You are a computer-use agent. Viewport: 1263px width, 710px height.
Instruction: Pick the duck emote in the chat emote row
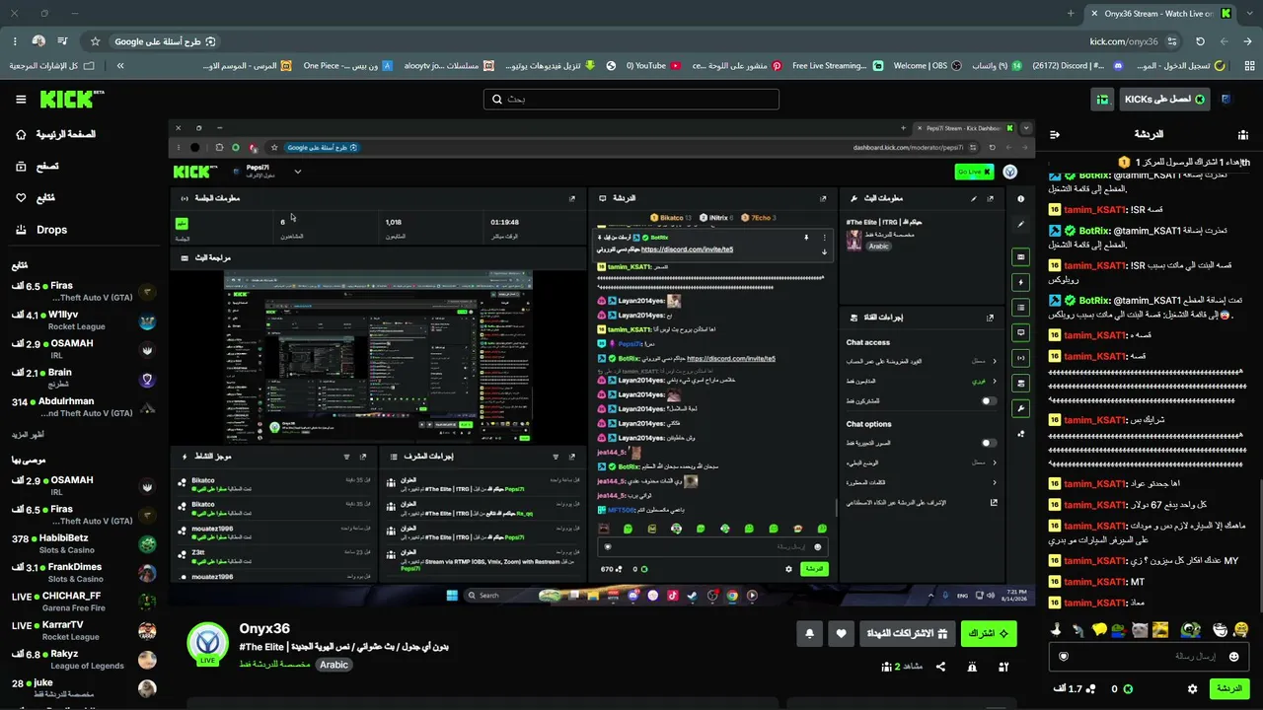tap(1055, 629)
